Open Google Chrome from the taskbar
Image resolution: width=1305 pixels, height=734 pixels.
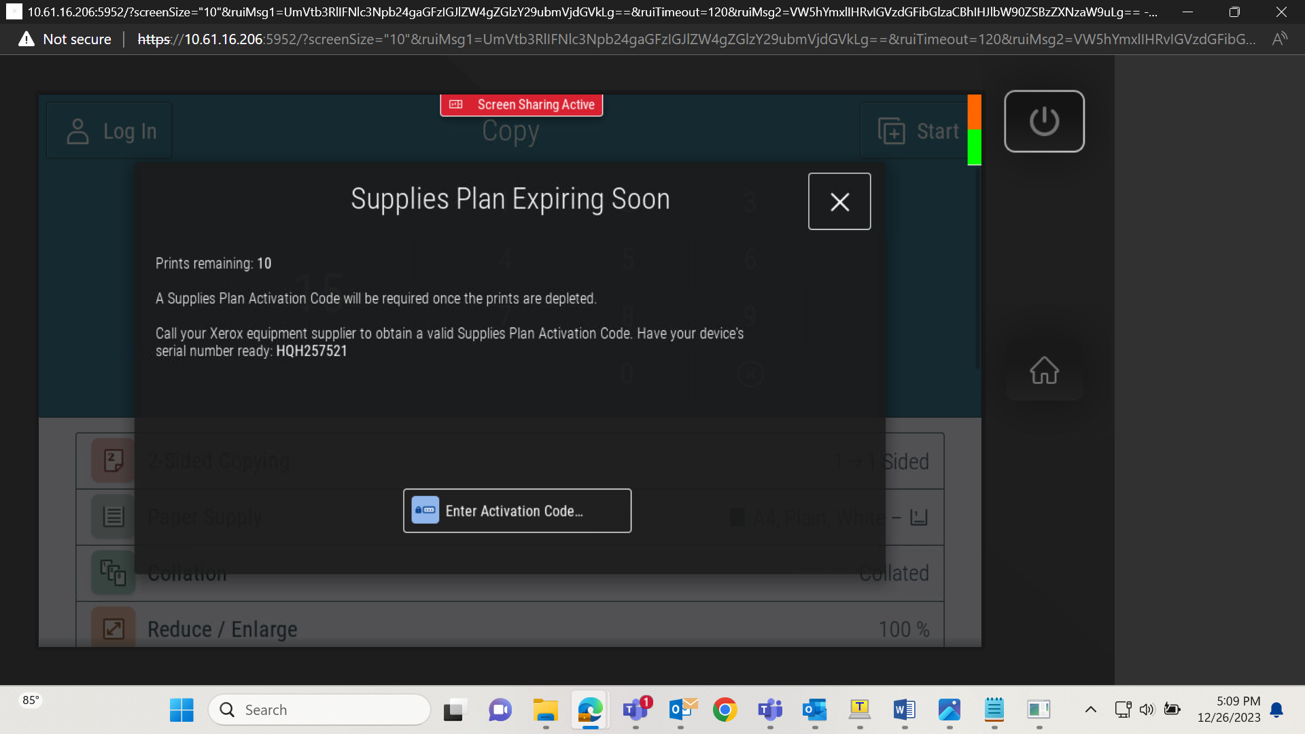725,710
